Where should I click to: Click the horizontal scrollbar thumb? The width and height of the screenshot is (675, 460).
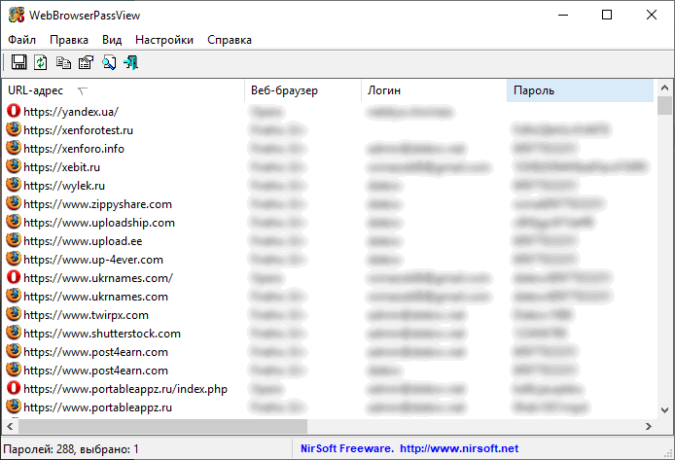[162, 426]
